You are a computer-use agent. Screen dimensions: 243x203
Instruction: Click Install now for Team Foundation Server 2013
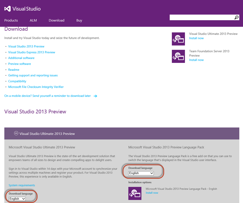click(196, 60)
